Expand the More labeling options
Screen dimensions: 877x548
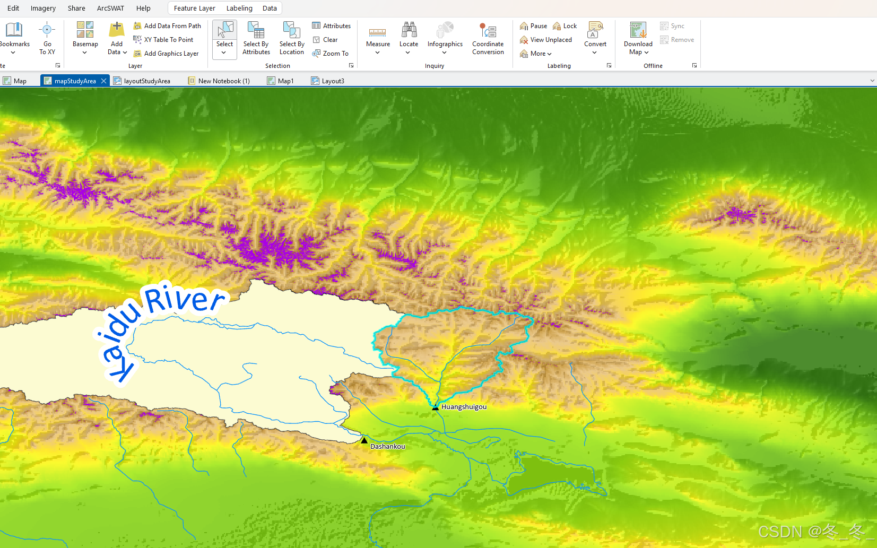(x=535, y=54)
